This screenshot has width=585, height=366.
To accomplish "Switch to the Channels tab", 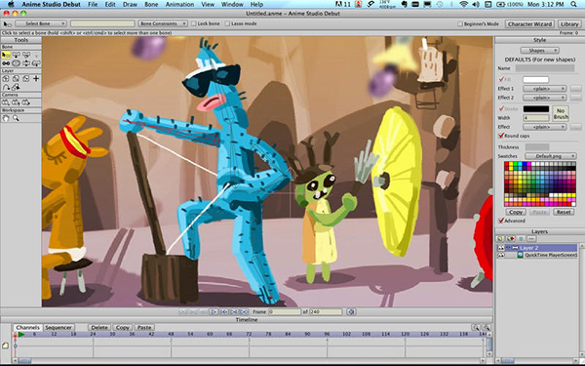I will point(28,328).
